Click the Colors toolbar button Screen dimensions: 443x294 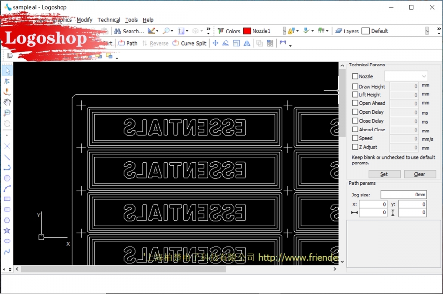229,31
